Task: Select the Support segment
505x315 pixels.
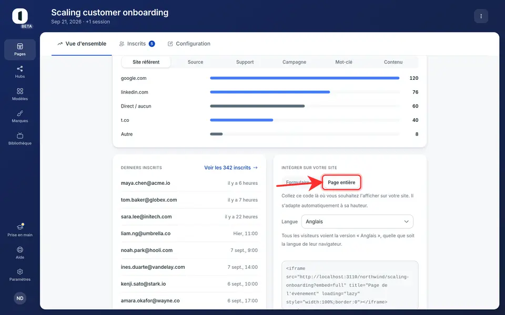Action: 245,62
